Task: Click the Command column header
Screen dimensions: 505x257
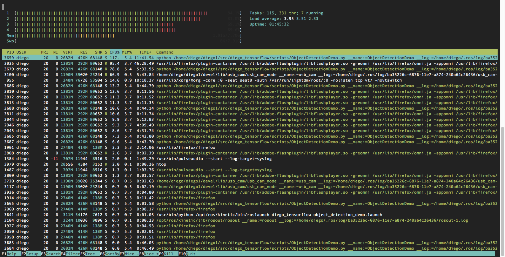Action: pyautogui.click(x=165, y=52)
